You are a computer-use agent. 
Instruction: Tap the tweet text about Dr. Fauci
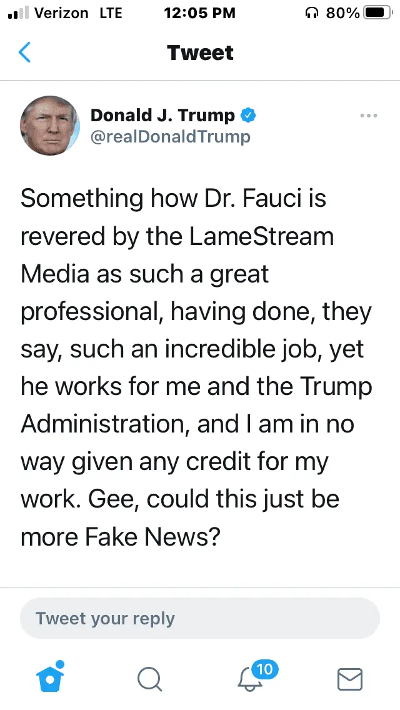click(x=197, y=368)
